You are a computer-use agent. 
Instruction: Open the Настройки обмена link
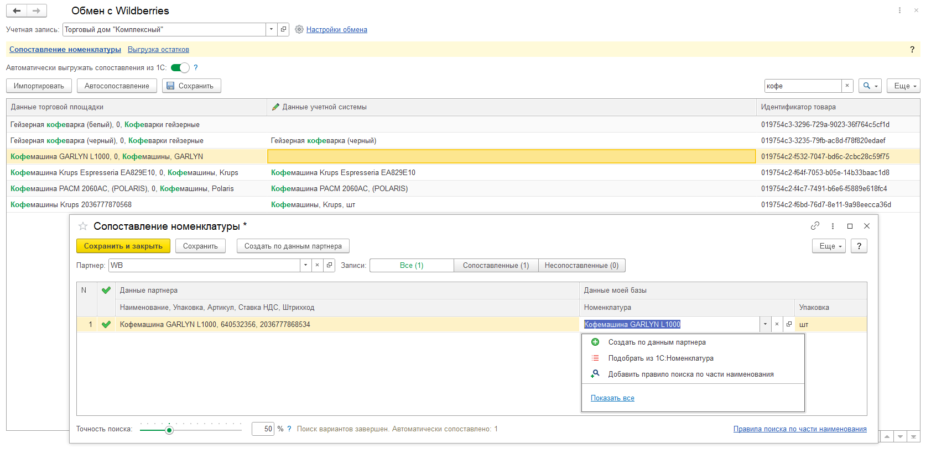(337, 29)
